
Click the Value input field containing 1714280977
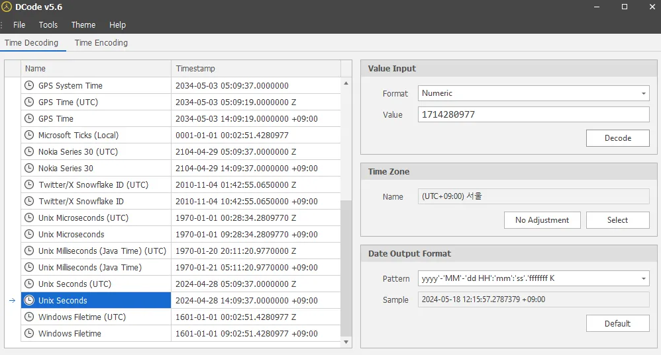533,114
